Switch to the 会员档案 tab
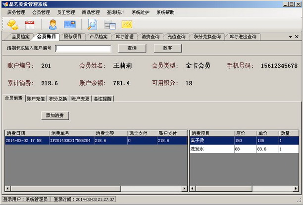This screenshot has height=205, width=303. pos(20,37)
